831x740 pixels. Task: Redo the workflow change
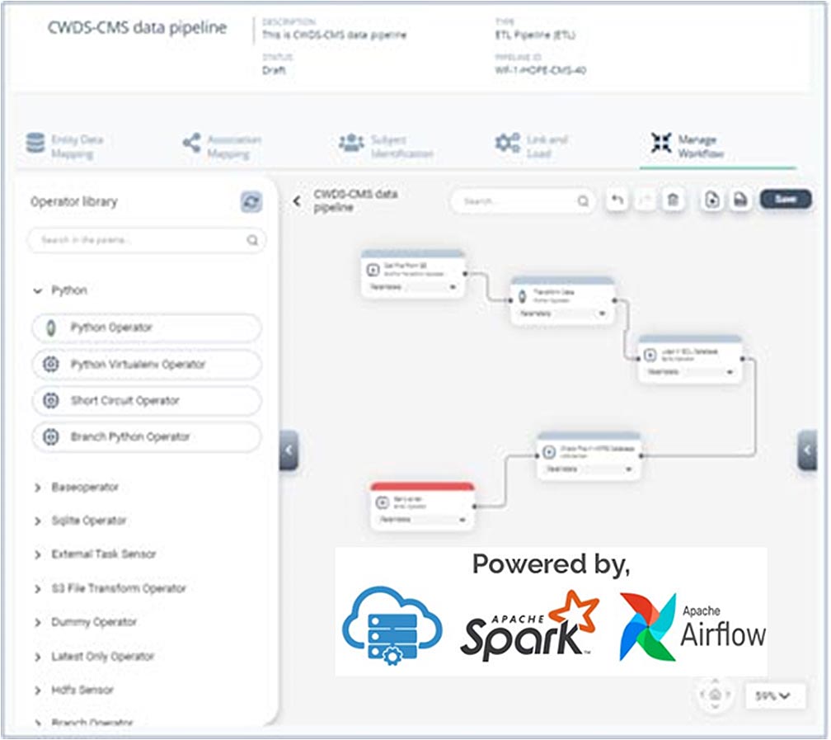[645, 200]
